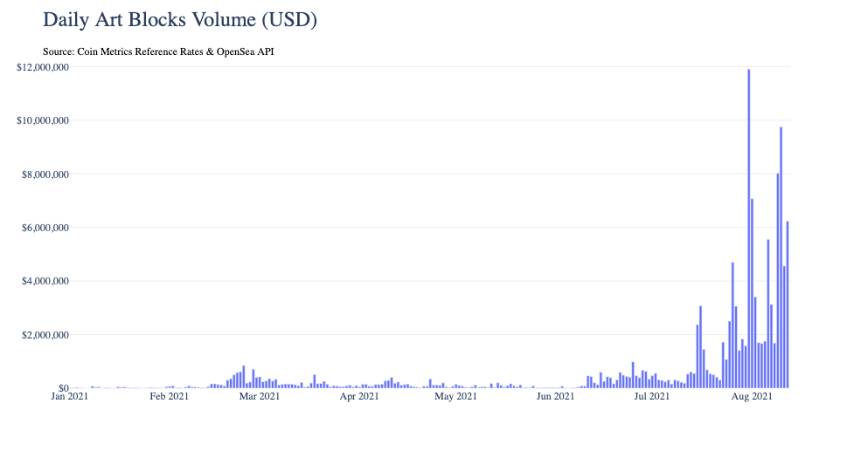Click the Apr 2021 x-axis label
Viewport: 861px width, 458px height.
point(359,396)
